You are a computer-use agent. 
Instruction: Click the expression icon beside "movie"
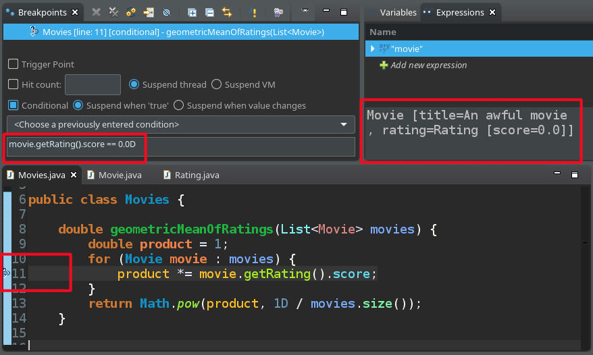pyautogui.click(x=384, y=49)
